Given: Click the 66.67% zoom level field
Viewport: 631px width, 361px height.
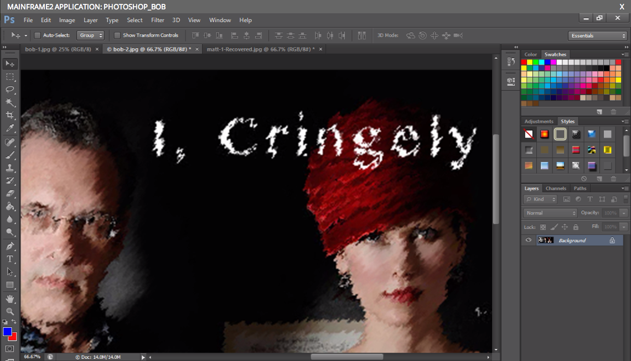Looking at the screenshot, I should (x=32, y=357).
